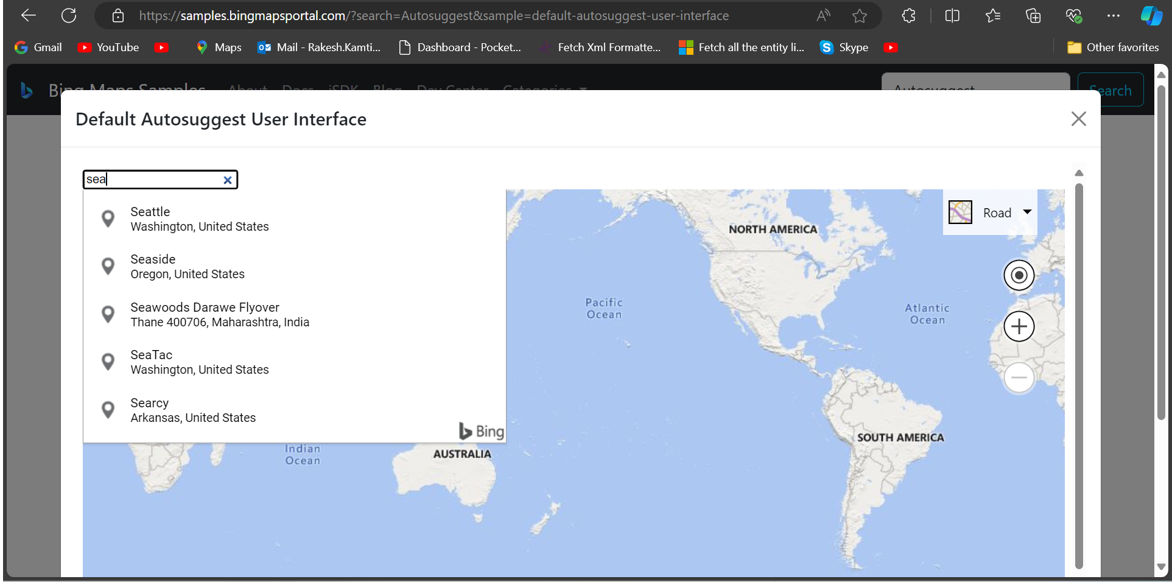The width and height of the screenshot is (1172, 582).
Task: Click the locate-me circle control on the map
Action: [x=1019, y=275]
